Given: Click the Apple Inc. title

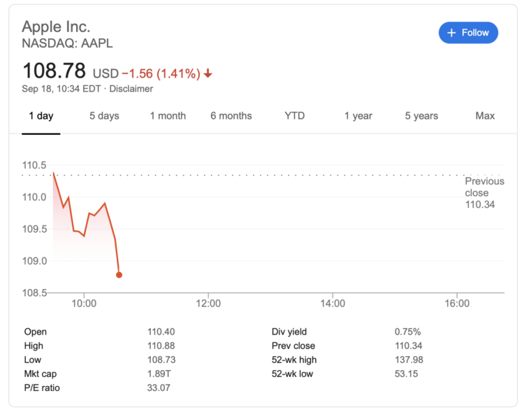Looking at the screenshot, I should [x=56, y=27].
